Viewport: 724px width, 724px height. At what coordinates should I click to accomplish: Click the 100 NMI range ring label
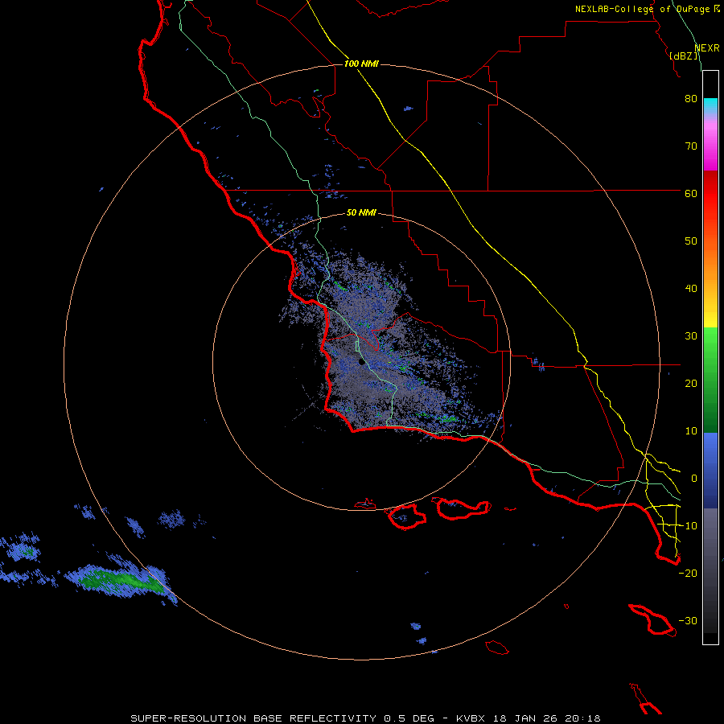361,64
